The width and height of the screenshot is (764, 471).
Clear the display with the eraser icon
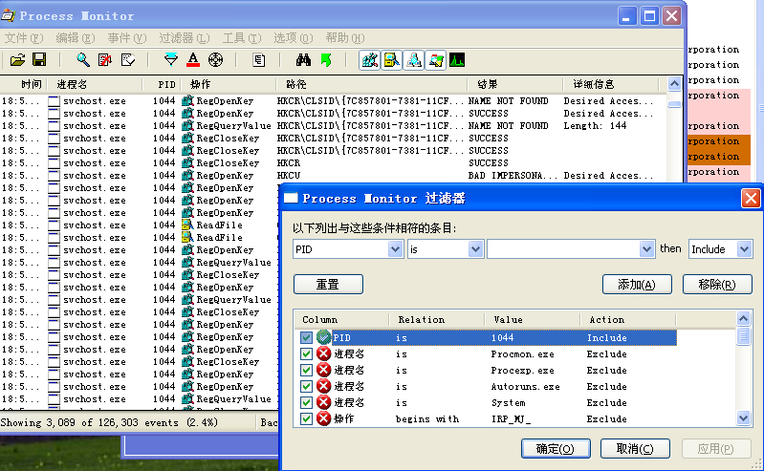click(x=128, y=60)
